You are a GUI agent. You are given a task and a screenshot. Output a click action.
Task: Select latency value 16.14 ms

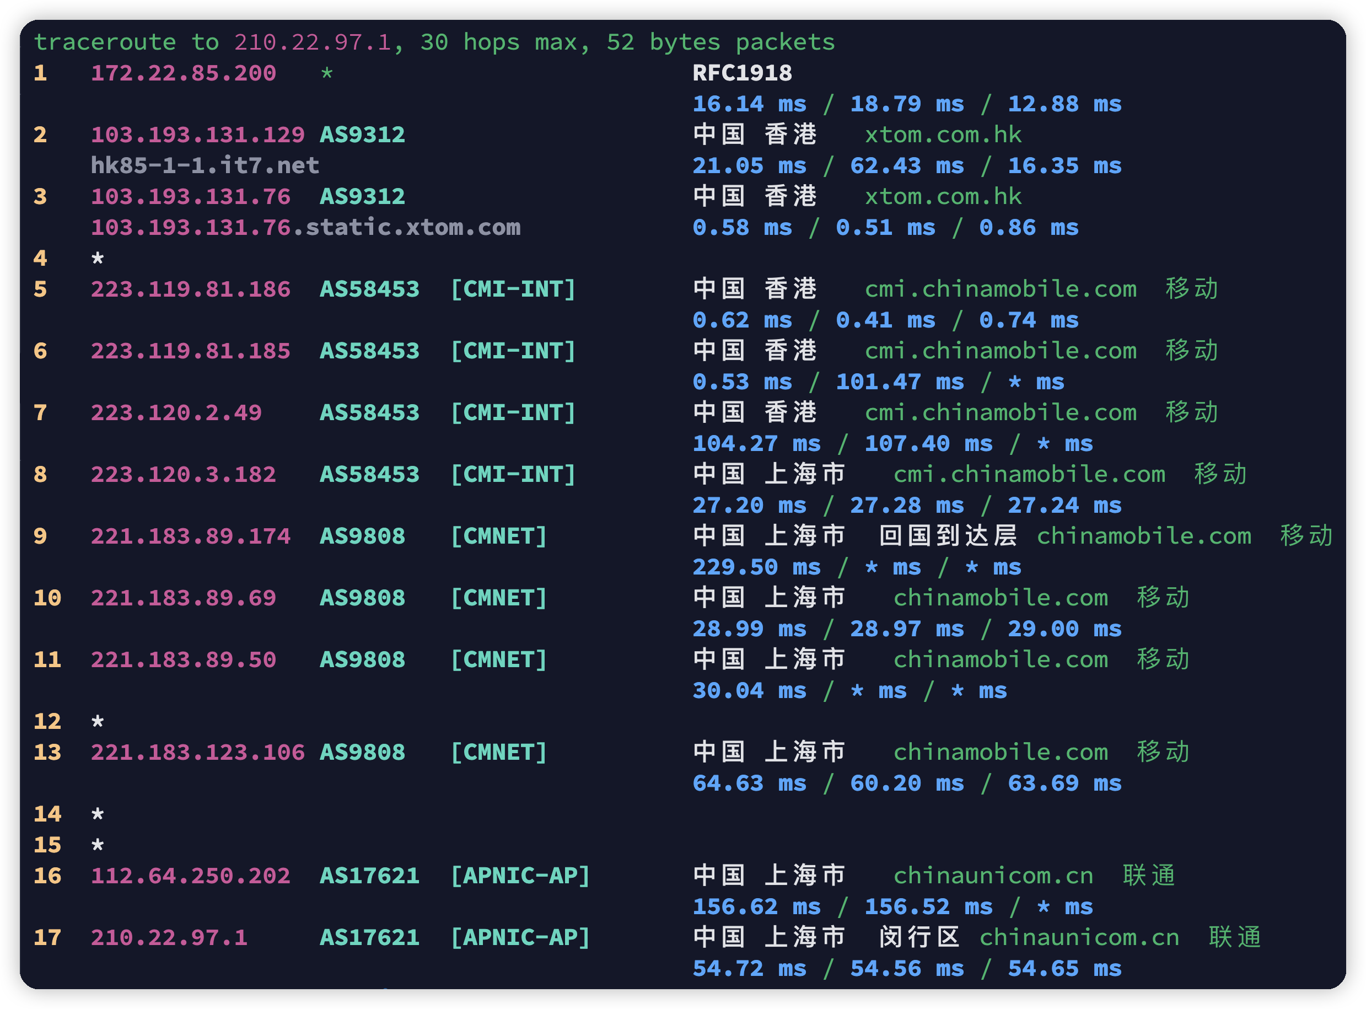tap(749, 104)
